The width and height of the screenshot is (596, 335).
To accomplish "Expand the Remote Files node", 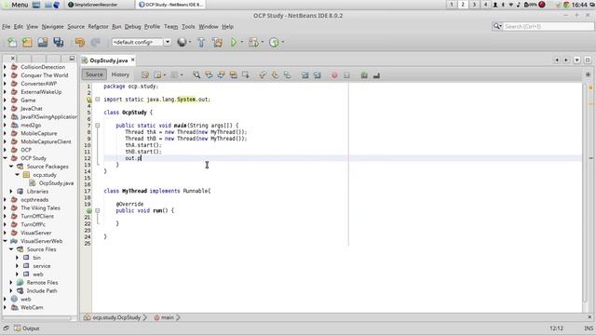I will click(x=11, y=283).
